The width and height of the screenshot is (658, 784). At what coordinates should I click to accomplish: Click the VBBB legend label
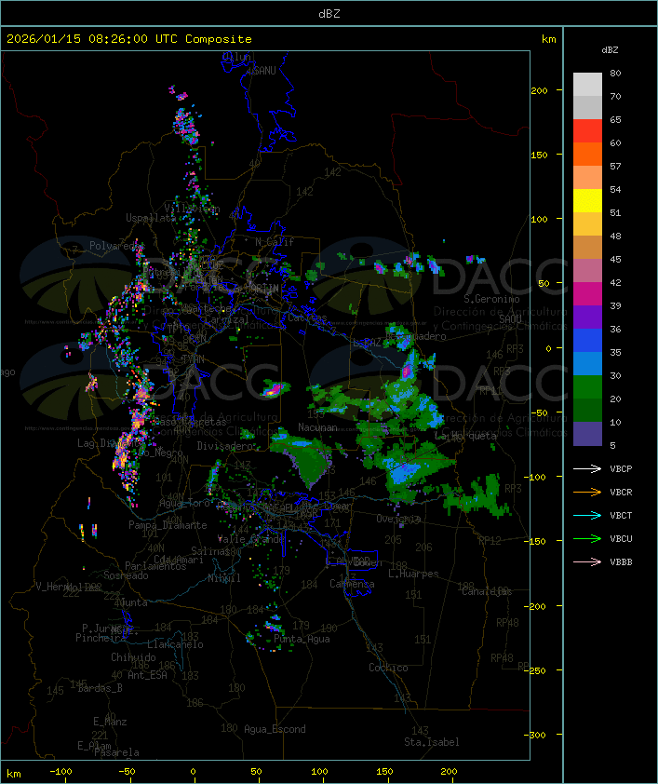pos(621,562)
